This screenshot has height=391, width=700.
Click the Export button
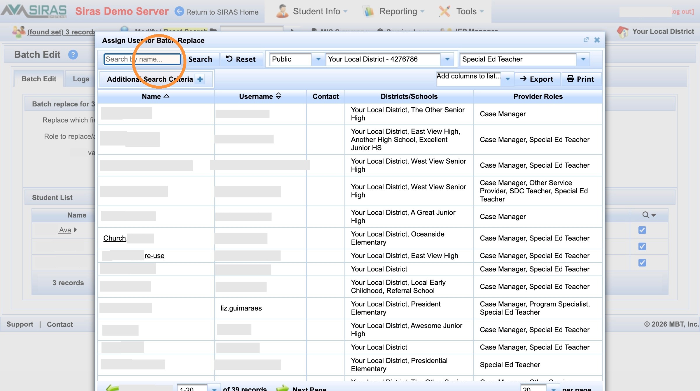[x=537, y=79]
